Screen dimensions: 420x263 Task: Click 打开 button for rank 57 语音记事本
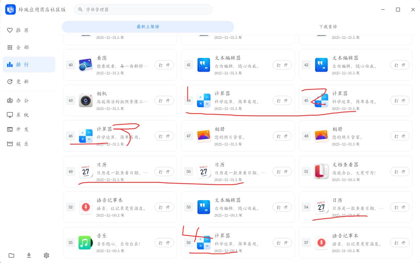coord(400,243)
